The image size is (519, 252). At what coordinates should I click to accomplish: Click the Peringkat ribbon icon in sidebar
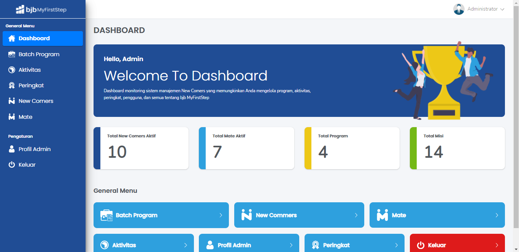tap(12, 85)
